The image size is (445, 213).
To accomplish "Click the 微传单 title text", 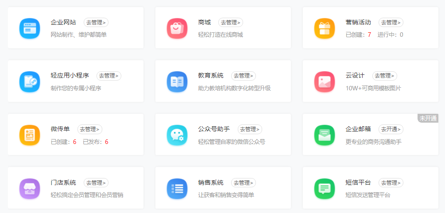I will (x=60, y=129).
